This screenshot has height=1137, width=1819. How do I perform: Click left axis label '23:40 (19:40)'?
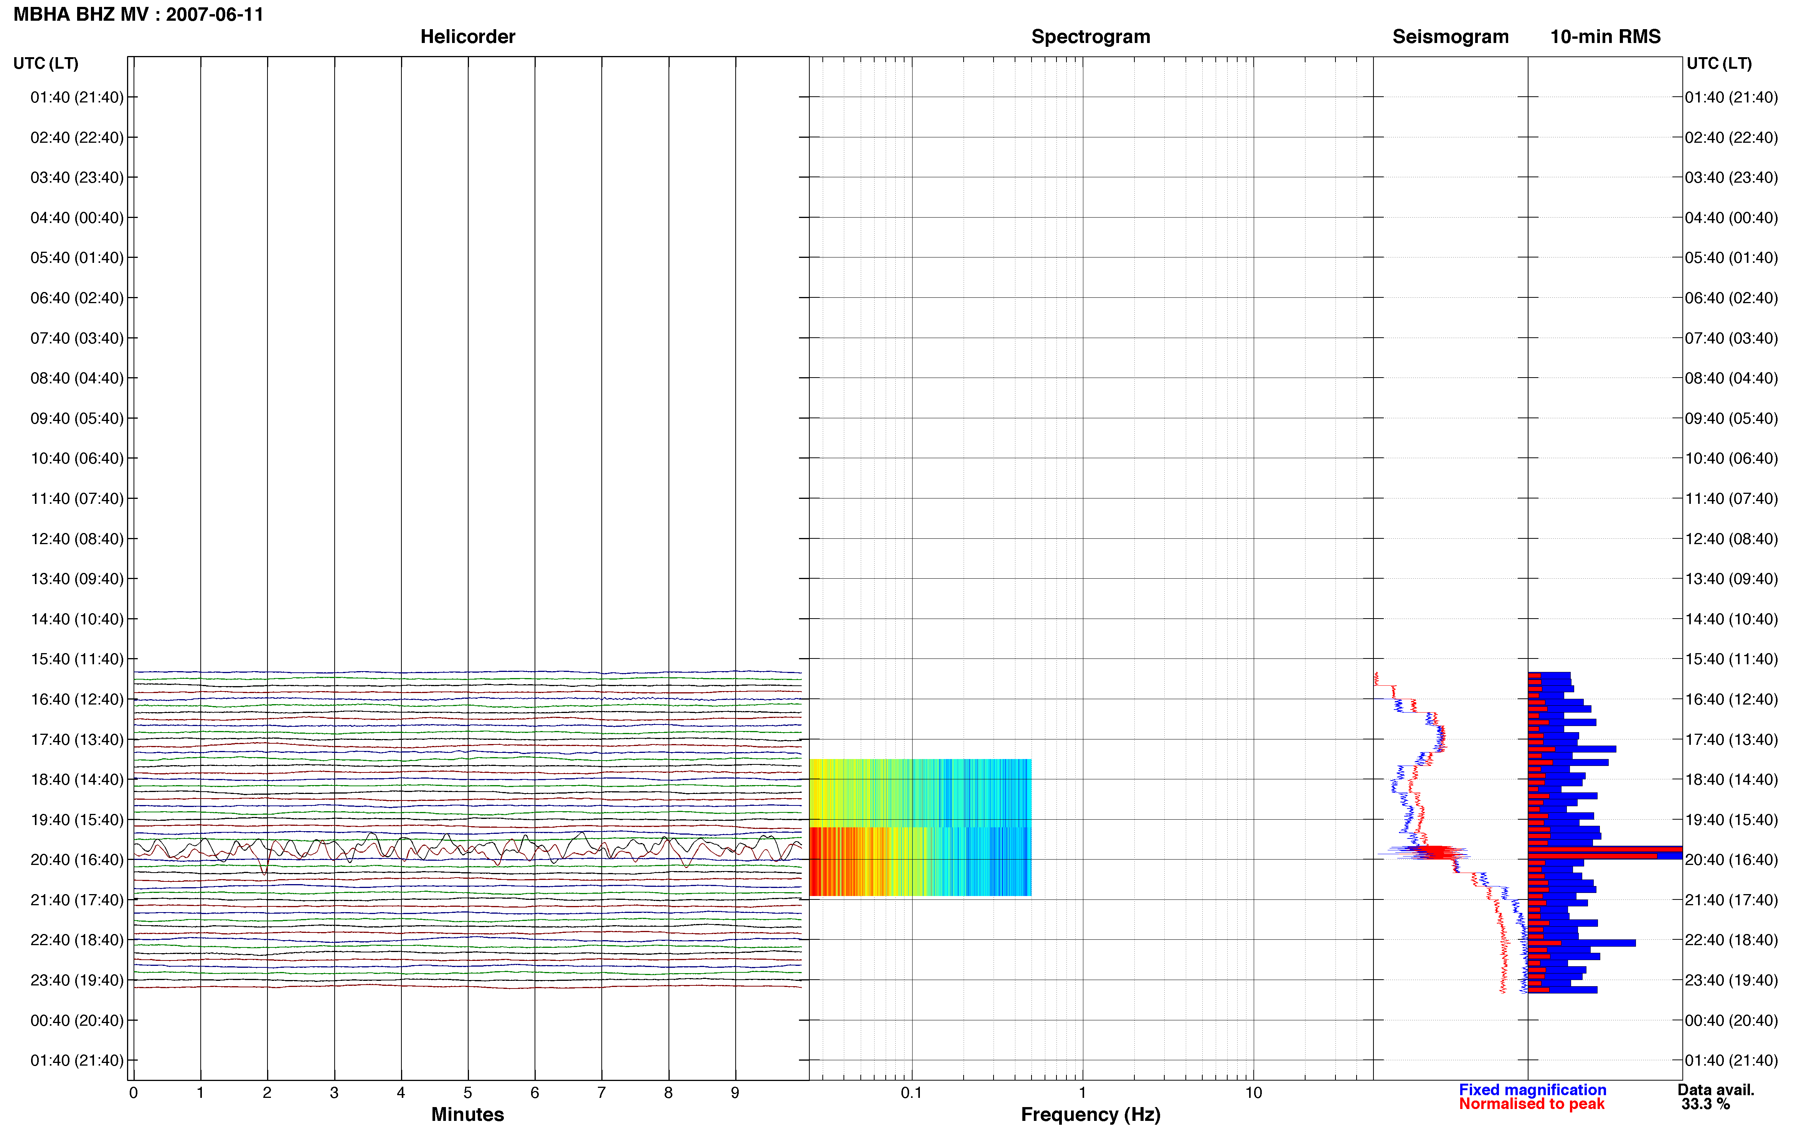point(77,980)
